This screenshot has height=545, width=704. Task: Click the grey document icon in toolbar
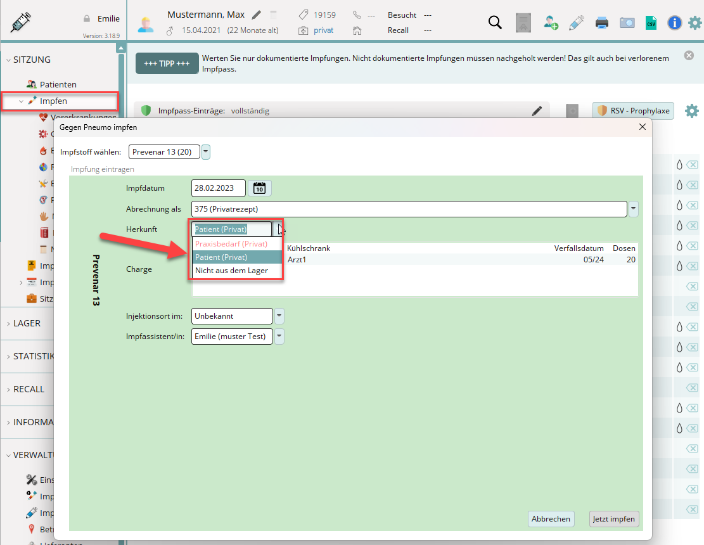(x=523, y=22)
